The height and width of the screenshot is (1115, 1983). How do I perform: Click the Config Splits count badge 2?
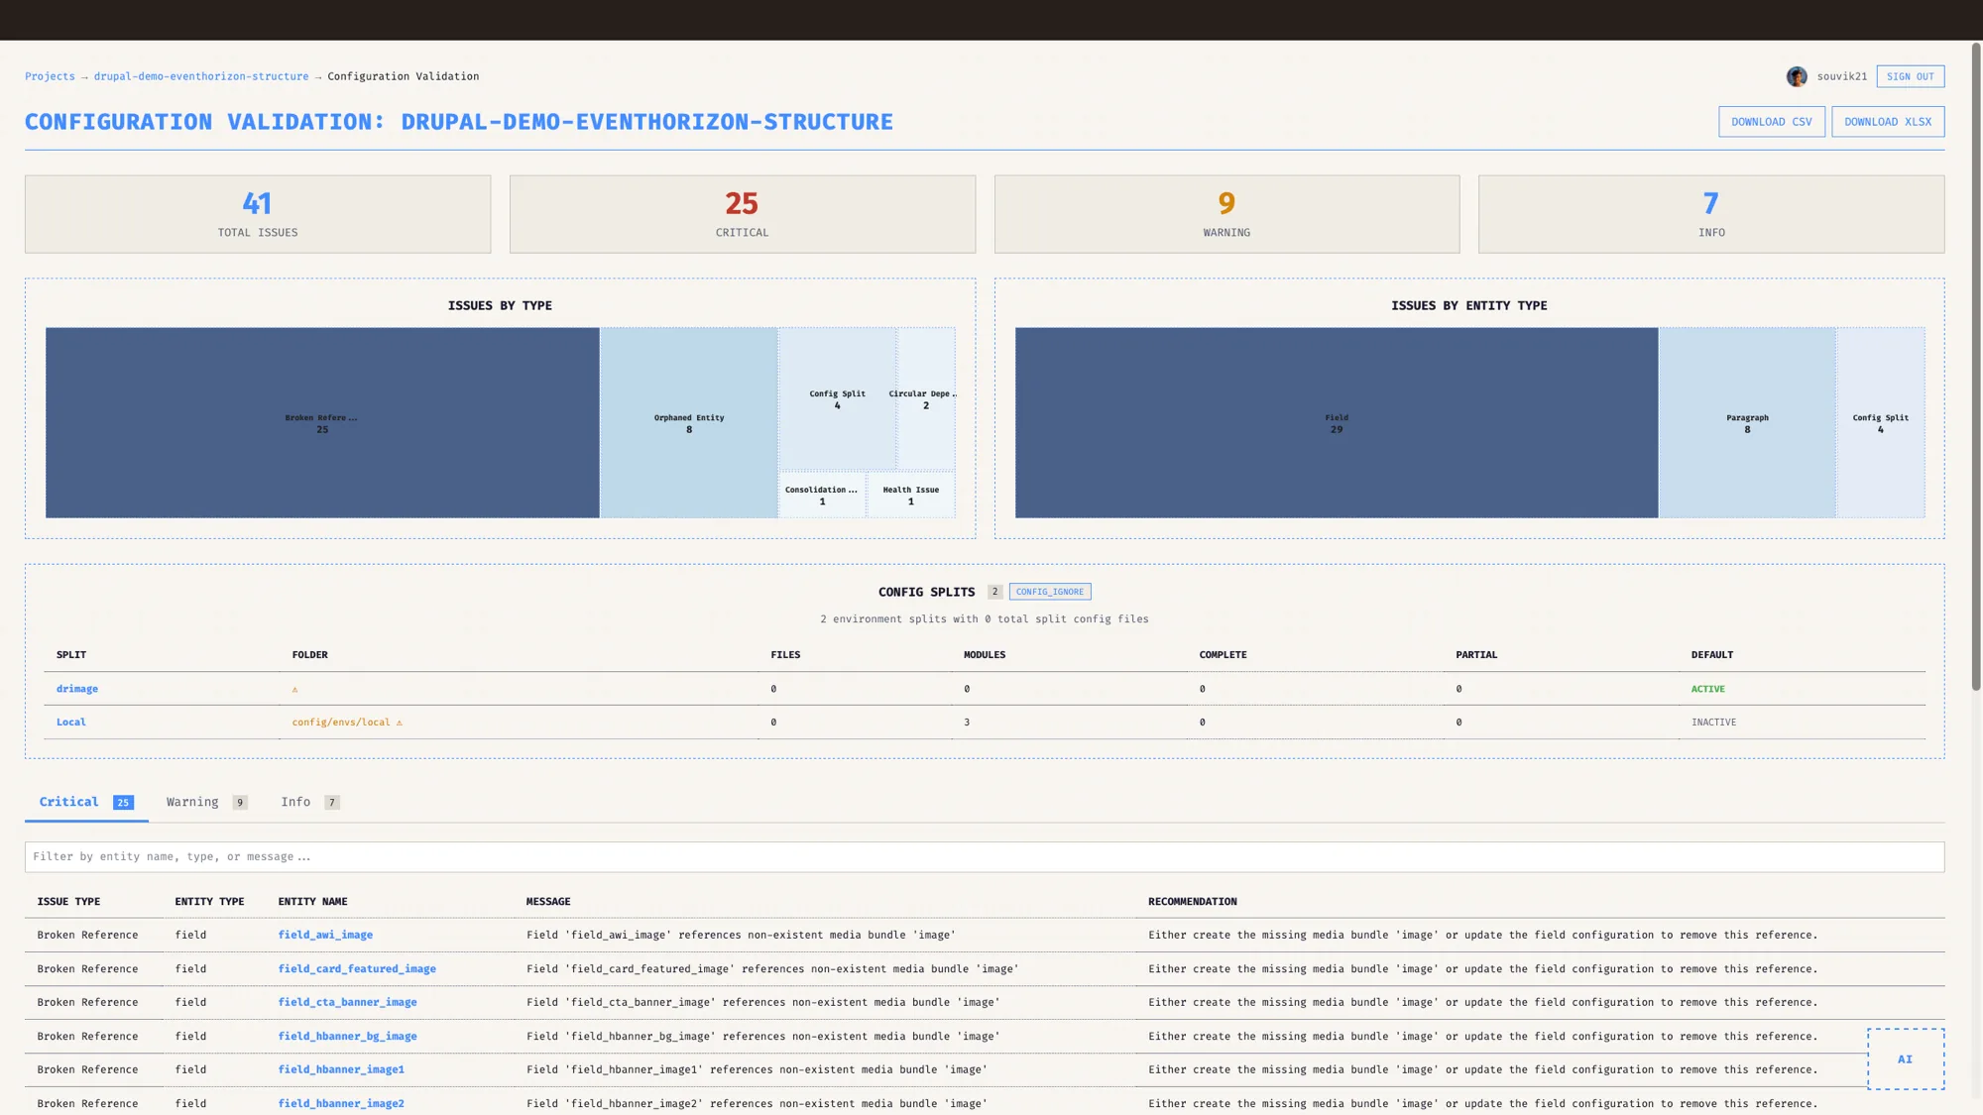pos(994,592)
